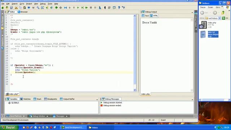
Task: Click the editor scrollbar down arrow
Action: click(135, 90)
